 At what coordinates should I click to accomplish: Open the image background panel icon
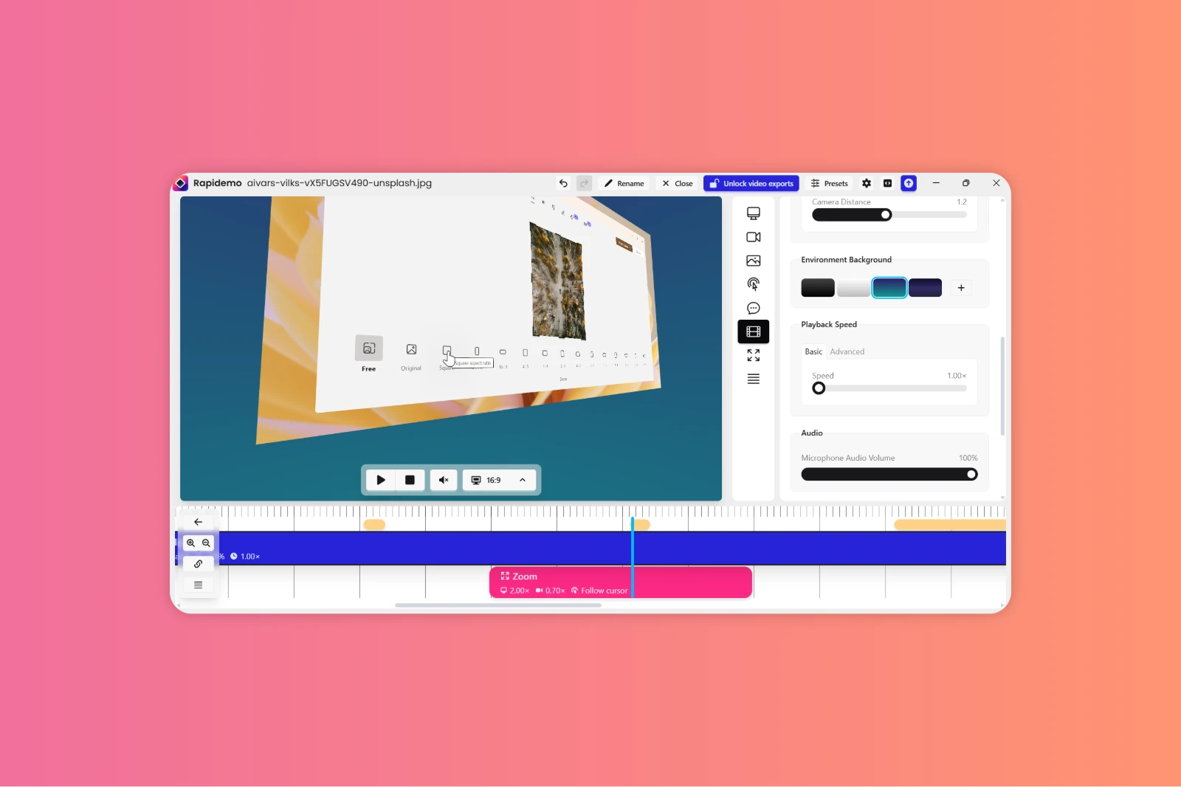(x=753, y=261)
